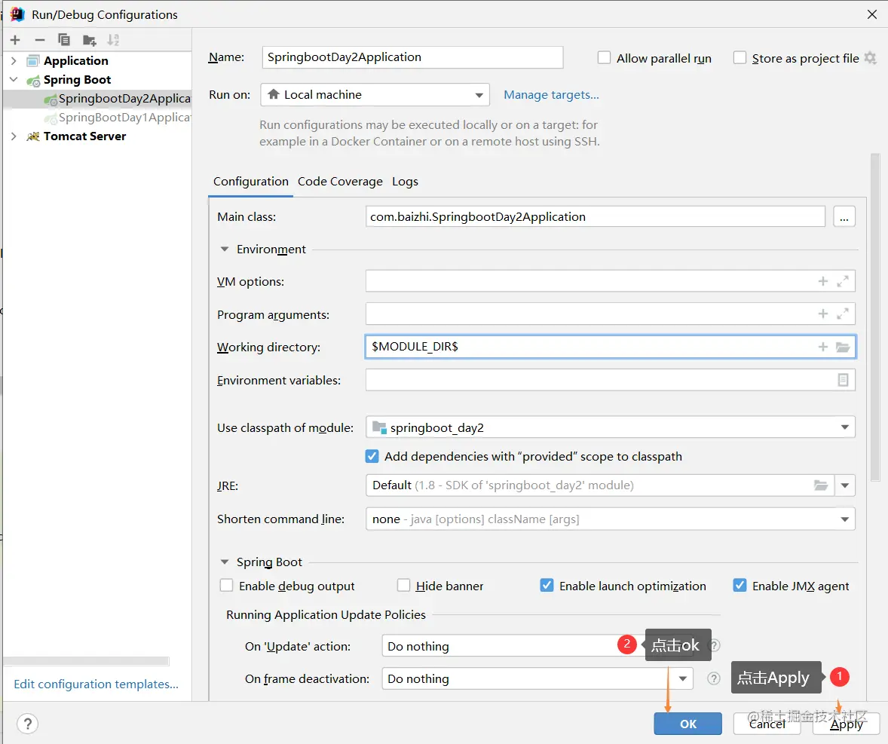Edit environment variables list icon
Viewport: 888px width, 744px height.
[x=843, y=380]
